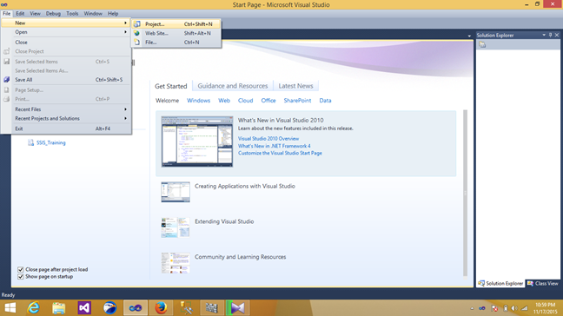The width and height of the screenshot is (563, 316).
Task: Open the Web category link
Action: [x=224, y=101]
